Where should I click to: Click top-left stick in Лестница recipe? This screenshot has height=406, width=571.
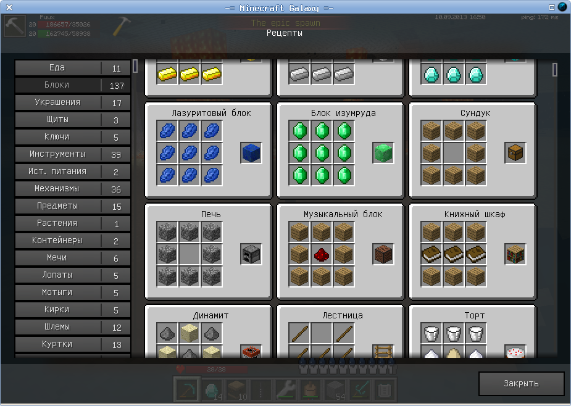tap(299, 333)
